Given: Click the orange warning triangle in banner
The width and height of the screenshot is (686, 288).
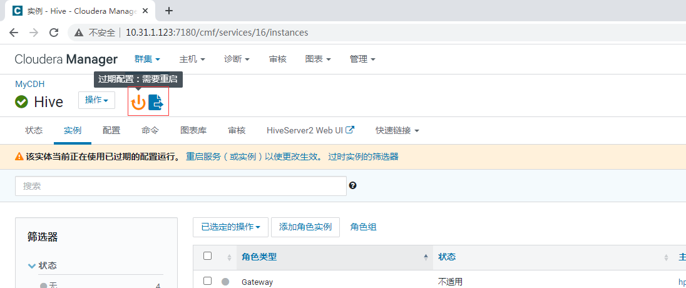Looking at the screenshot, I should pos(19,157).
